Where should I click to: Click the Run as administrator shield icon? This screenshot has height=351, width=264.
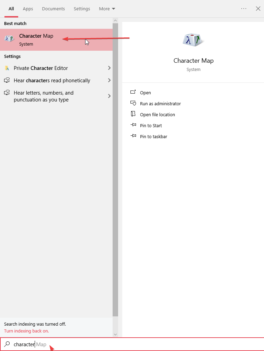pos(133,104)
